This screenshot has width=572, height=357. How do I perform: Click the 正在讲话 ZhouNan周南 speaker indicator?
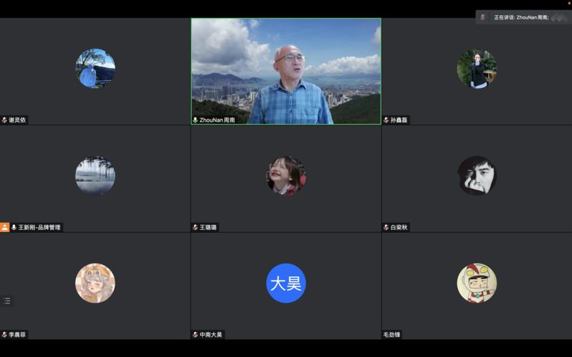[x=521, y=17]
